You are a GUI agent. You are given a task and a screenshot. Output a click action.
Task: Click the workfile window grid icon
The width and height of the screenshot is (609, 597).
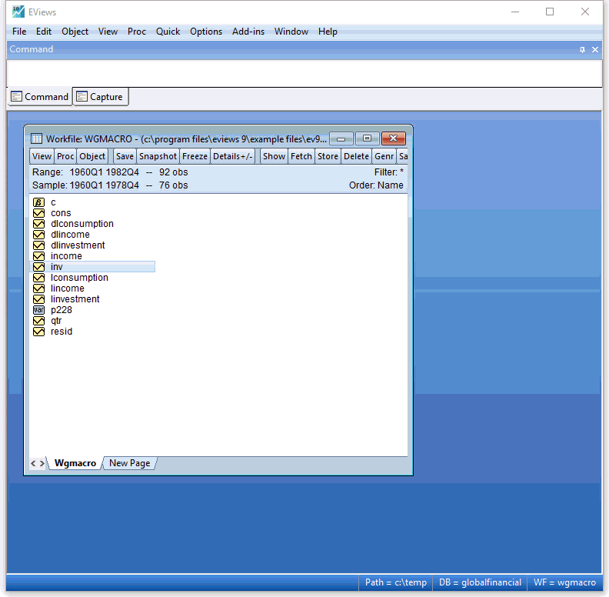point(36,138)
